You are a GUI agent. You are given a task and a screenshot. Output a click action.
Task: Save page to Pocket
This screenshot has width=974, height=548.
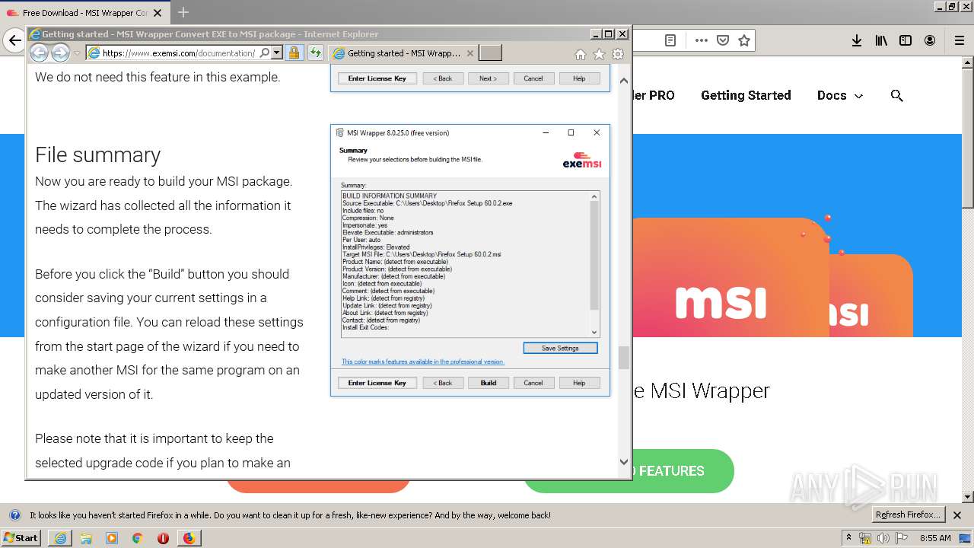(723, 40)
